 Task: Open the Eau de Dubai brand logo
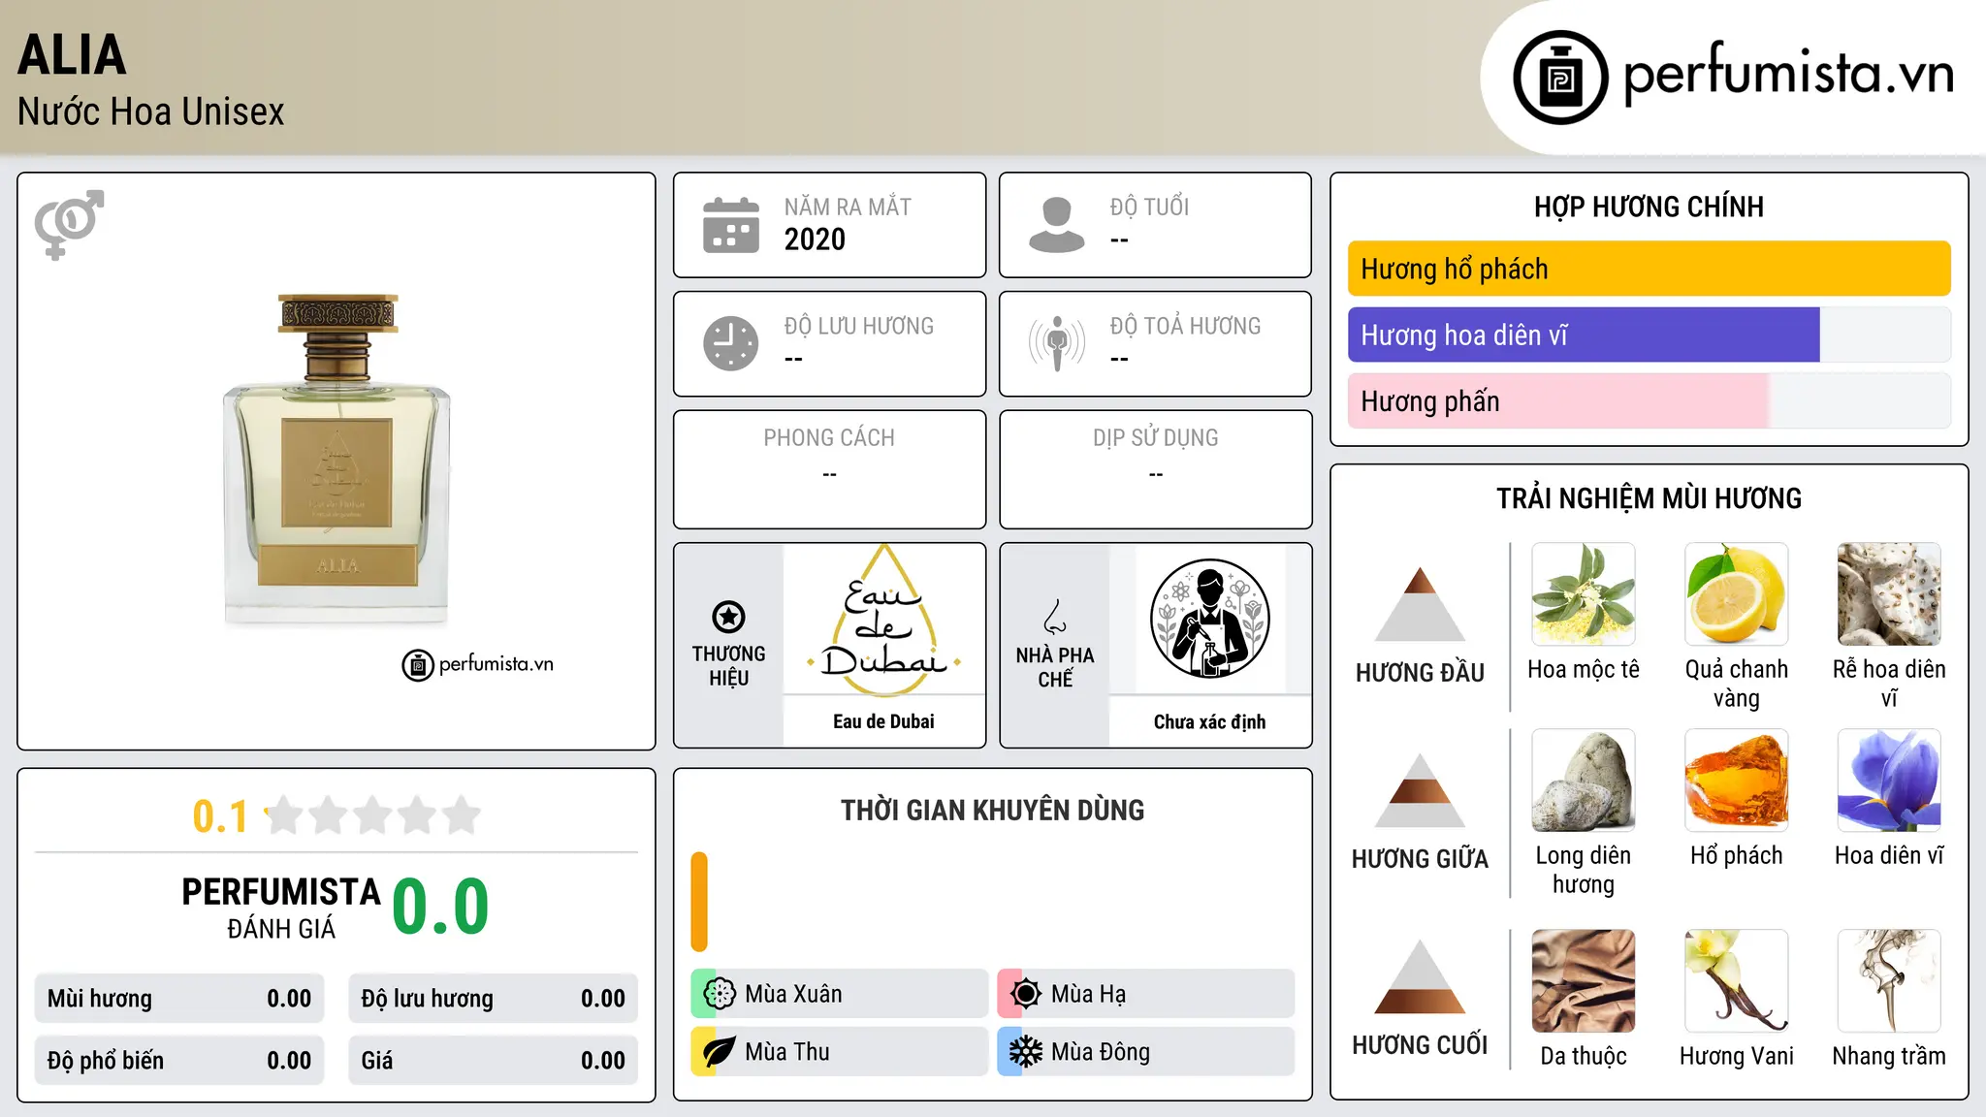tap(883, 620)
